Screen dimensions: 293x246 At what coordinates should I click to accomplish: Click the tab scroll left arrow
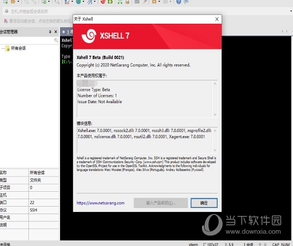[x=282, y=31]
